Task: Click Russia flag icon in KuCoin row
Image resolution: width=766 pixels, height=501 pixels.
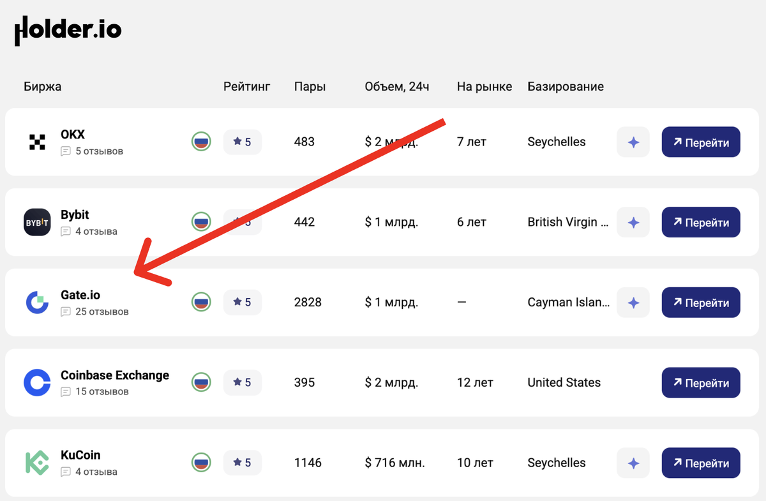Action: [202, 462]
